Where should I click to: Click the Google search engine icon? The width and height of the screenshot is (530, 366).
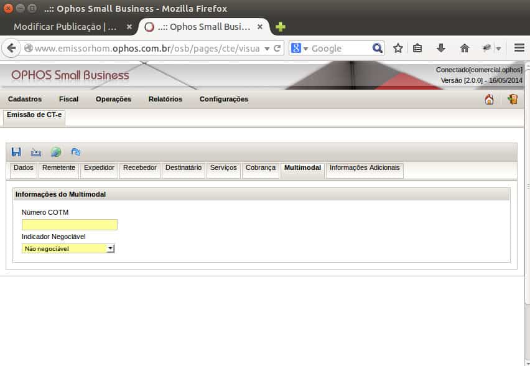[295, 49]
